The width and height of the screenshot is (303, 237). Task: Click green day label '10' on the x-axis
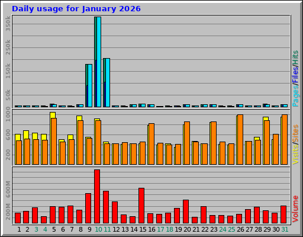click(x=98, y=229)
